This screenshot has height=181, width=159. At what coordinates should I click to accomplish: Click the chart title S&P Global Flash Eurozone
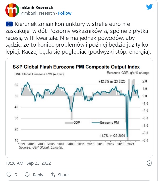(76, 67)
